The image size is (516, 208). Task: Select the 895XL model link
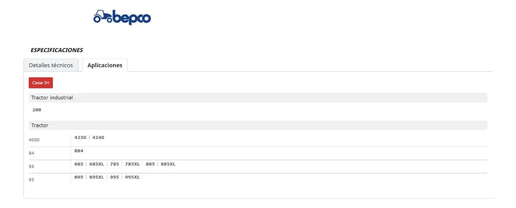(96, 177)
